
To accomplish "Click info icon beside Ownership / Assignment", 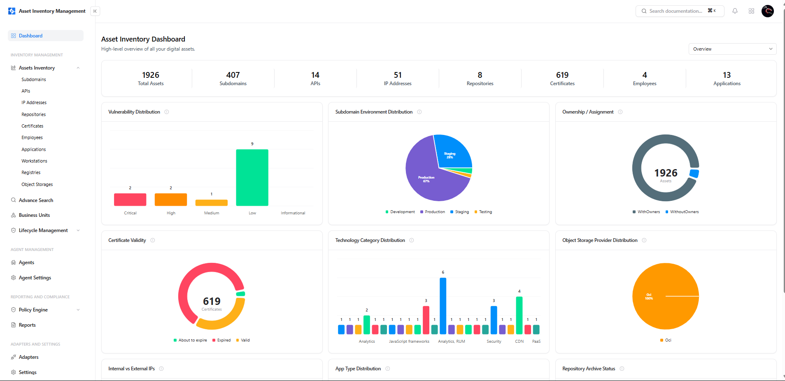I will point(620,112).
